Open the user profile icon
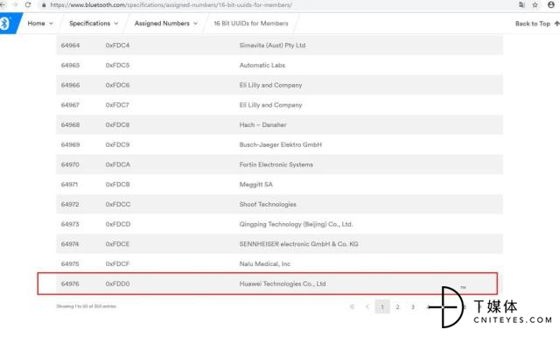The width and height of the screenshot is (560, 337). [x=551, y=4]
